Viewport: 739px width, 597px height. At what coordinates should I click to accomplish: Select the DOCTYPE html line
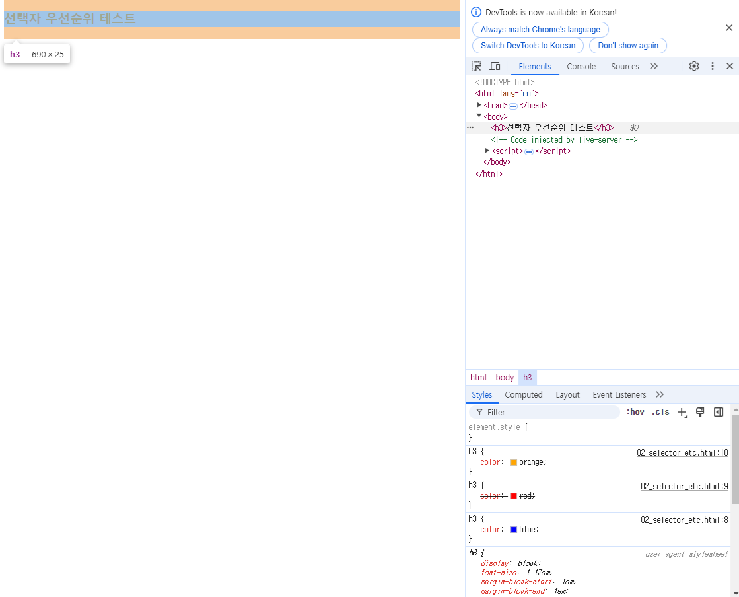(505, 82)
